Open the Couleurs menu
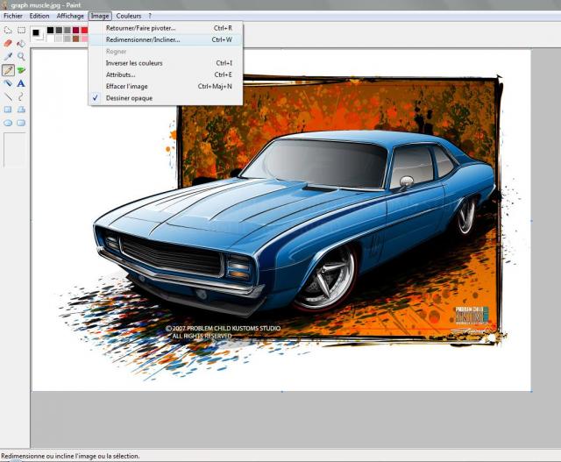This screenshot has height=462, width=561. (x=129, y=16)
